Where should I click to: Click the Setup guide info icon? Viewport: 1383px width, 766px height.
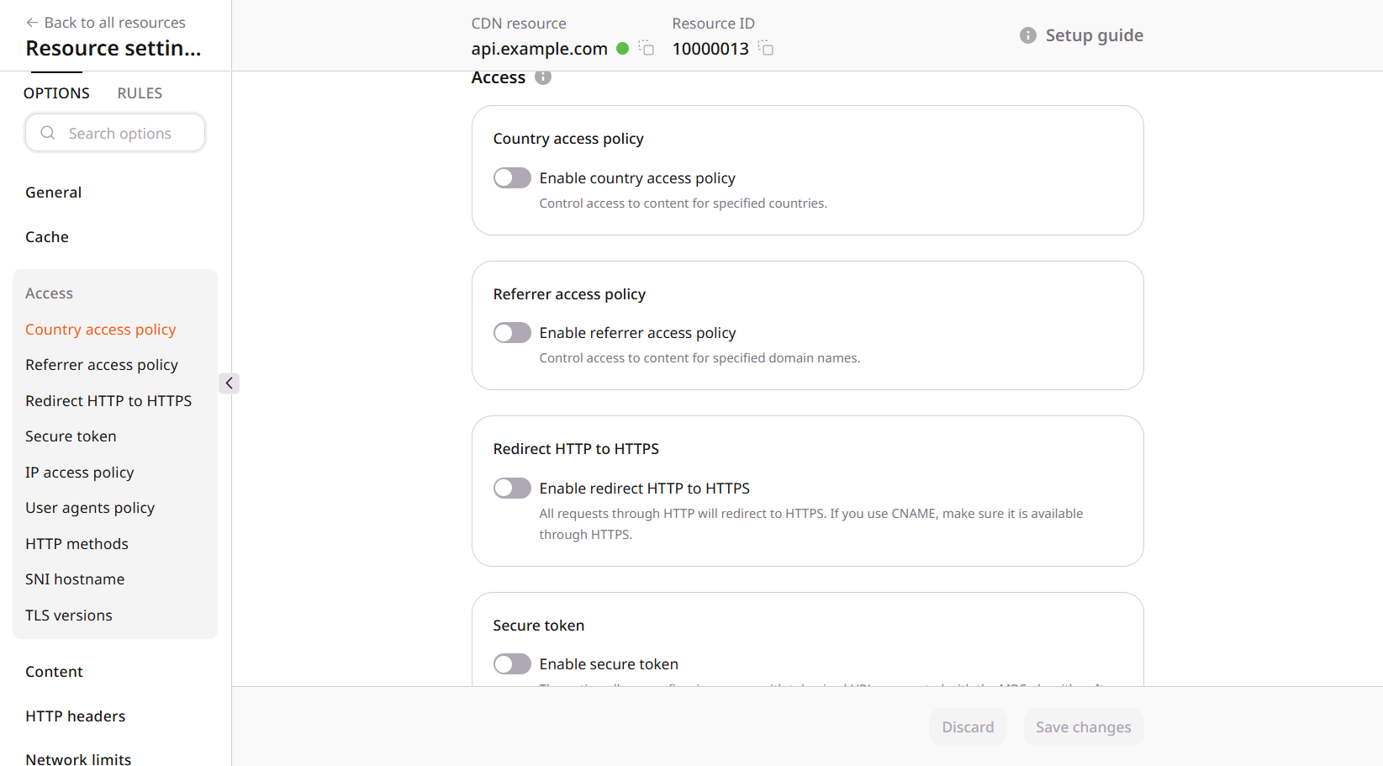[x=1027, y=35]
